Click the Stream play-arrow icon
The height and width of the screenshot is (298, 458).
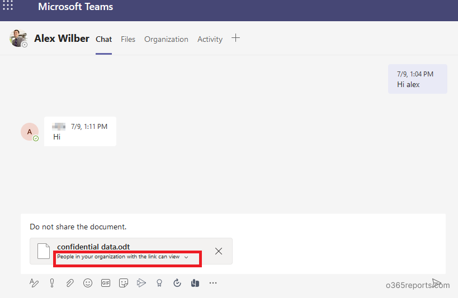point(141,283)
